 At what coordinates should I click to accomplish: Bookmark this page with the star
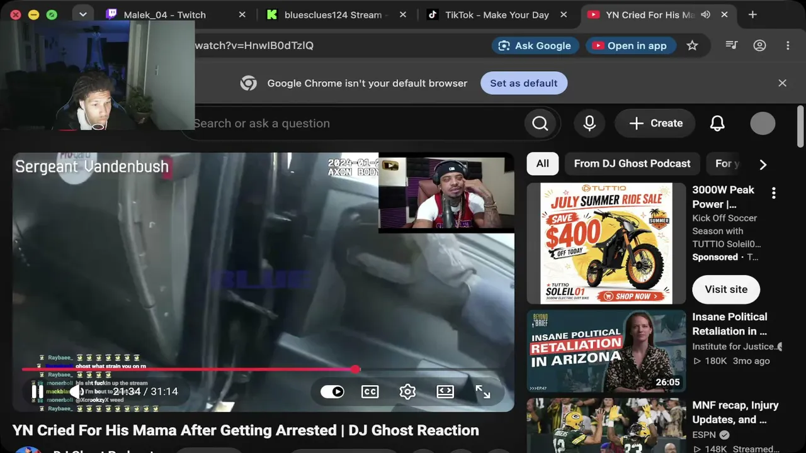point(693,45)
